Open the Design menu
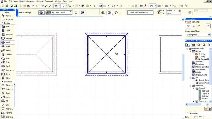The image size is (212, 119). [x=22, y=1]
